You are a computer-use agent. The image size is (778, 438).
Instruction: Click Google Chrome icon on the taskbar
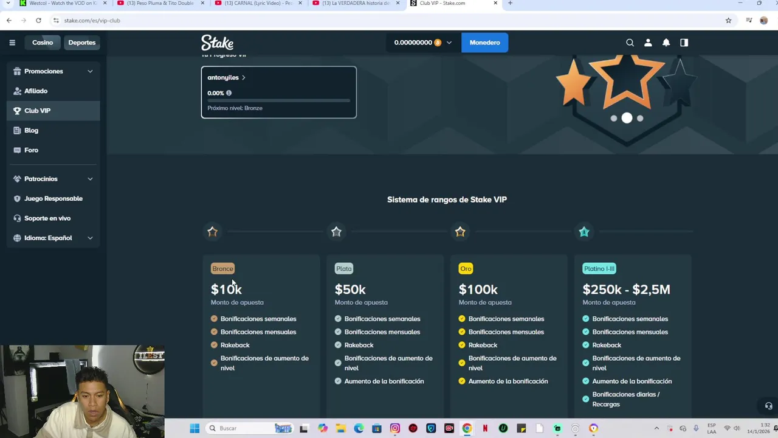click(x=467, y=428)
